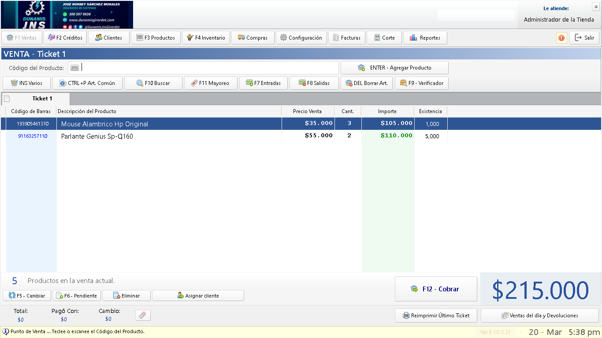602x338 pixels.
Task: Click Reimprimir Último Ticket button
Action: [436, 316]
